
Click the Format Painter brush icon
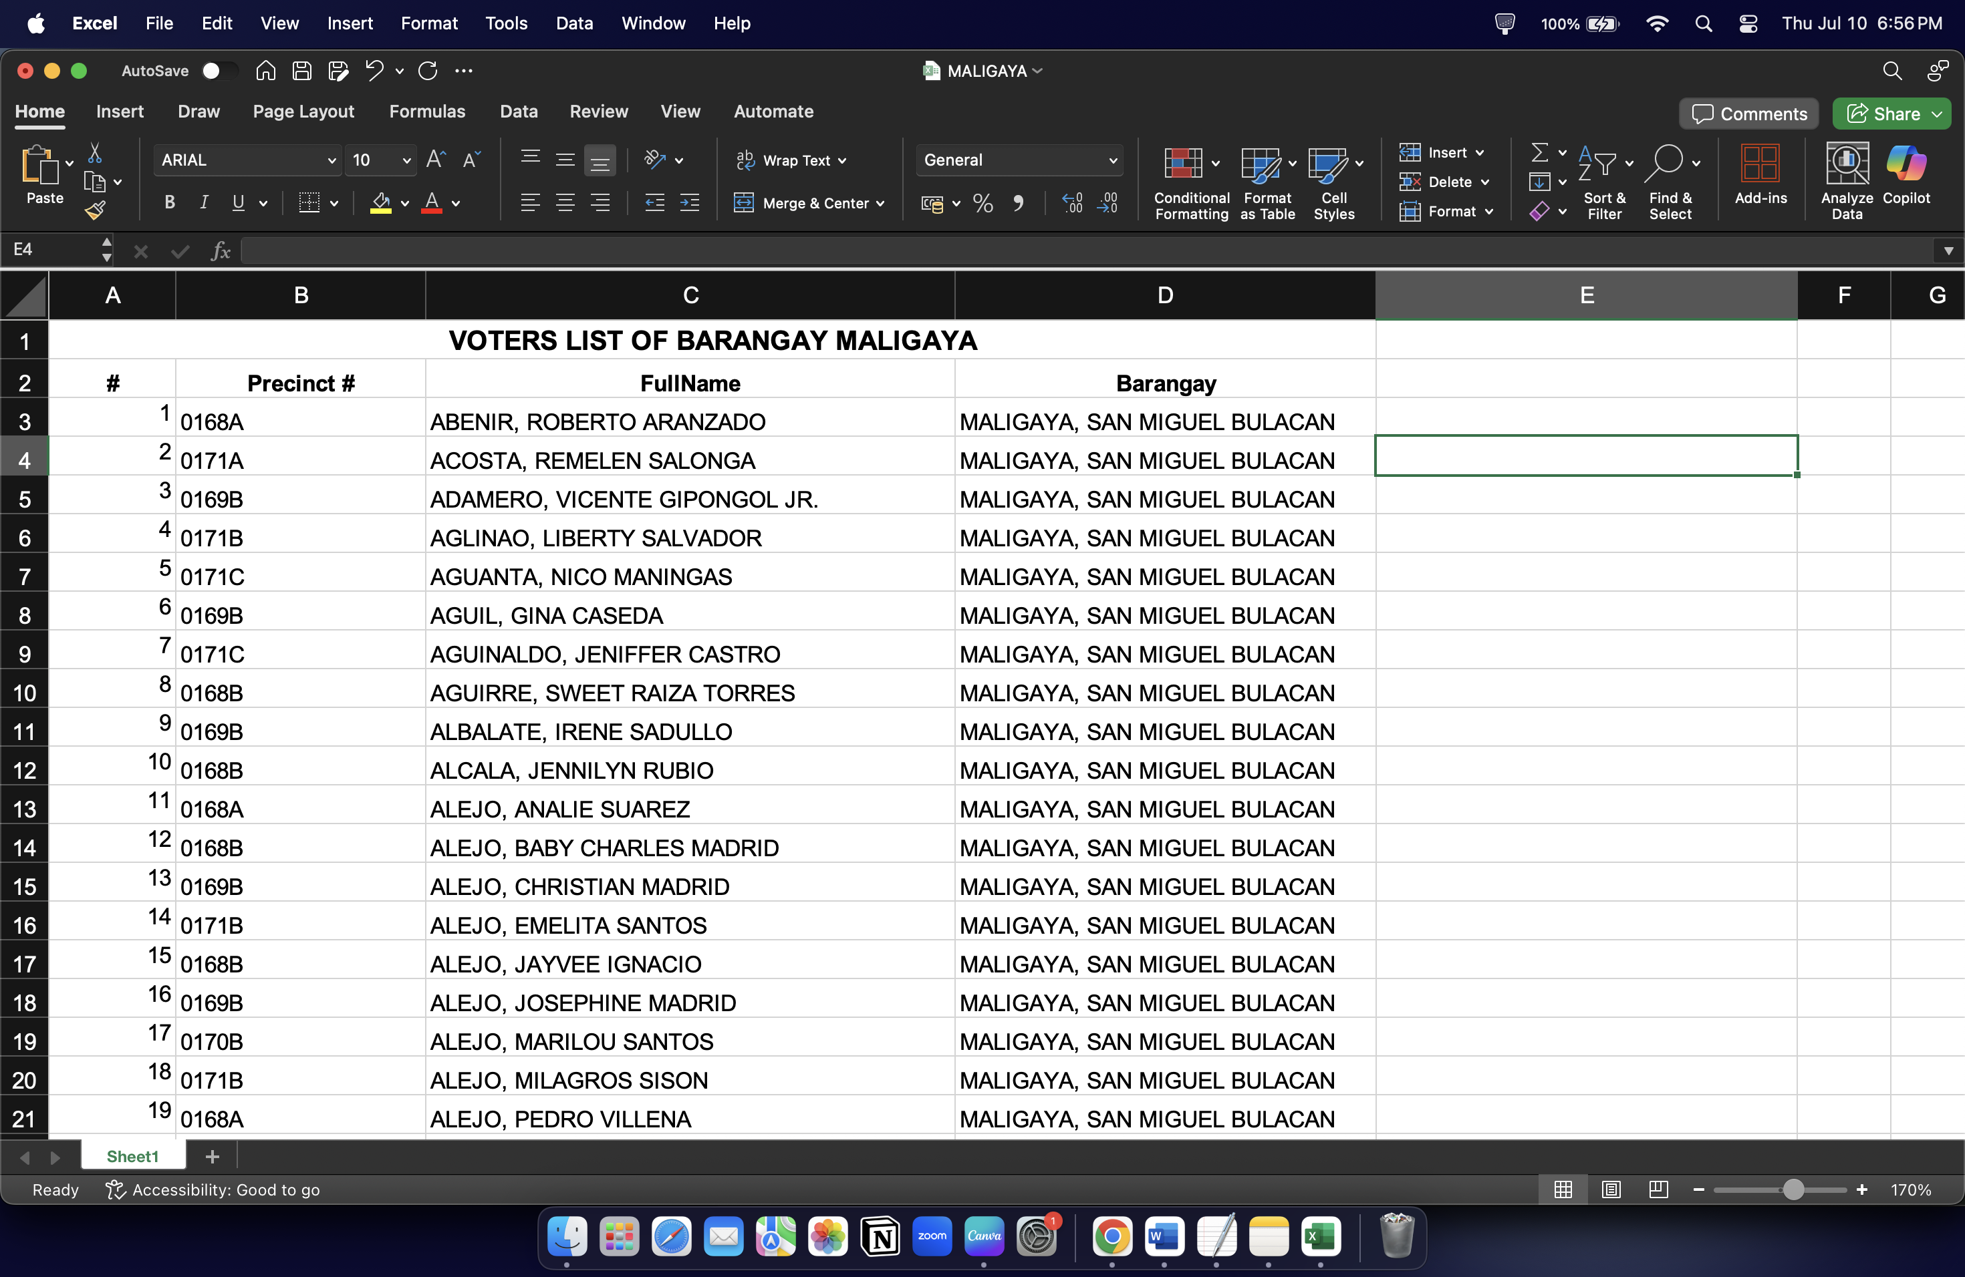[95, 210]
